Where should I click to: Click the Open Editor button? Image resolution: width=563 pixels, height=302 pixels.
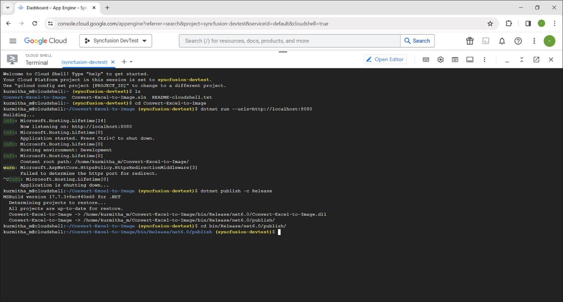point(385,59)
